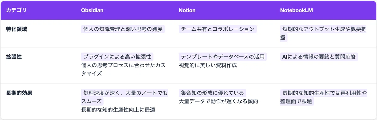Select the プラグインによる高い拡張性 highlight
This screenshot has height=120, width=377.
[117, 57]
